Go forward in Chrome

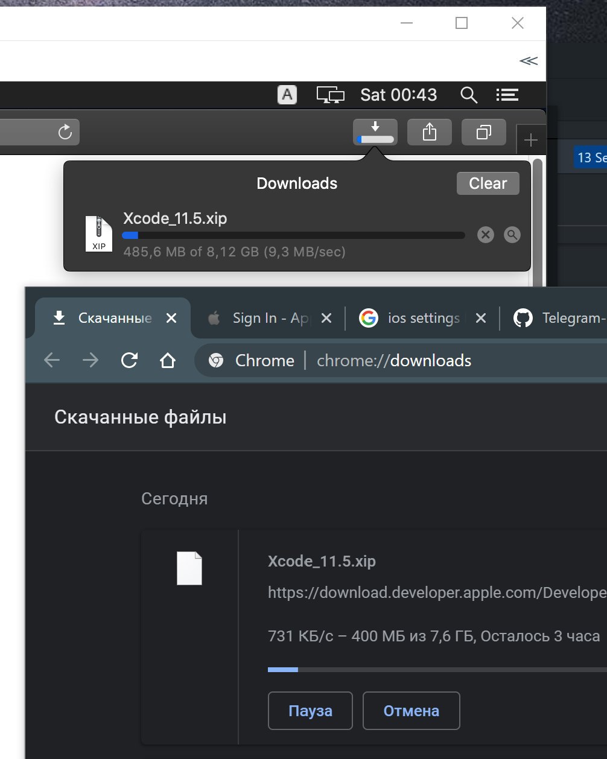[91, 361]
